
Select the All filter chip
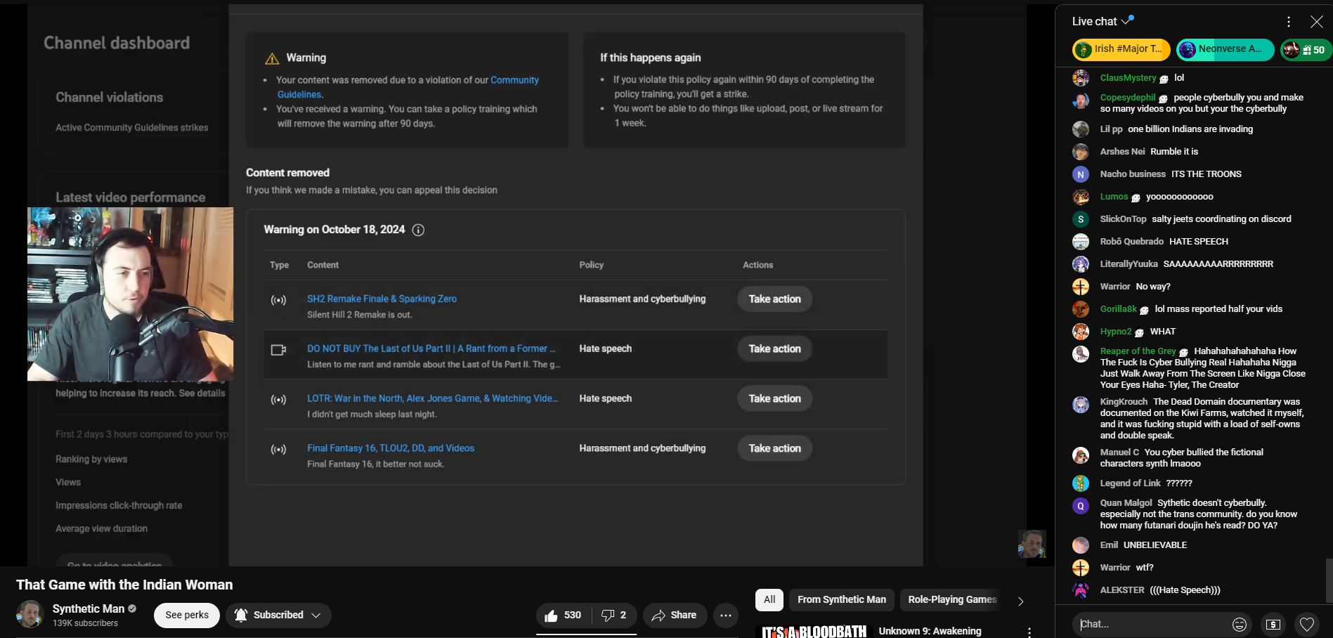pyautogui.click(x=769, y=599)
